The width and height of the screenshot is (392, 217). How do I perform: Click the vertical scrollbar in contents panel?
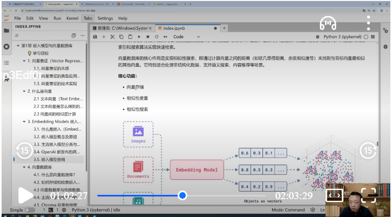[86, 107]
